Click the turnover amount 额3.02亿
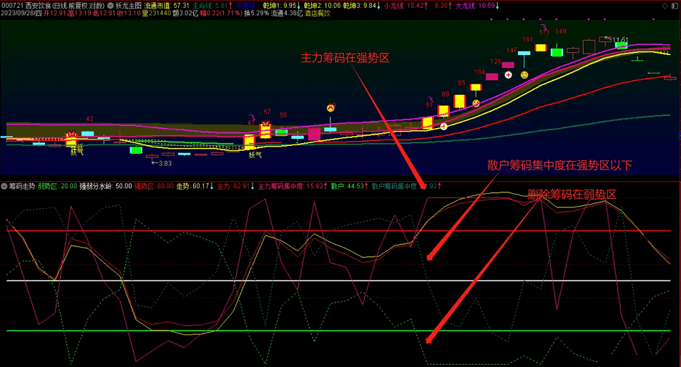Image resolution: width=681 pixels, height=367 pixels. pyautogui.click(x=185, y=14)
